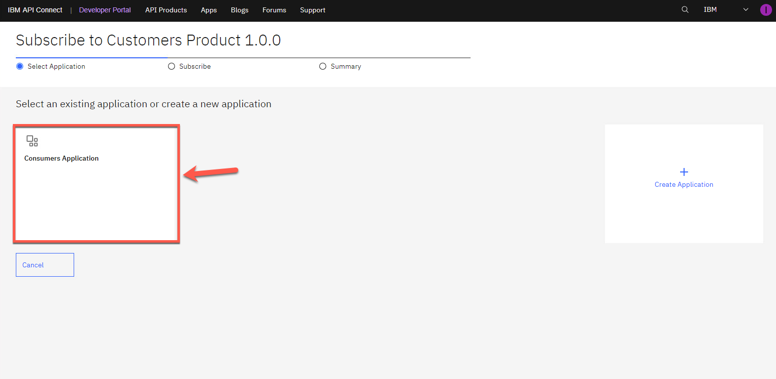
Task: Go to the Apps page
Action: click(209, 10)
